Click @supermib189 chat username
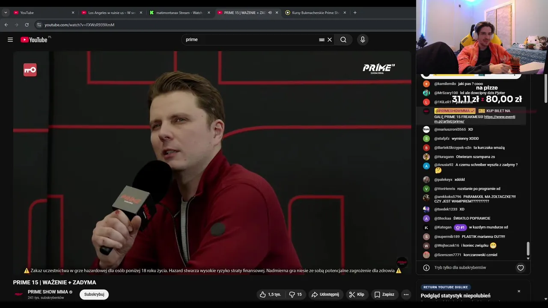Viewport: 548px width, 308px height. [x=447, y=237]
